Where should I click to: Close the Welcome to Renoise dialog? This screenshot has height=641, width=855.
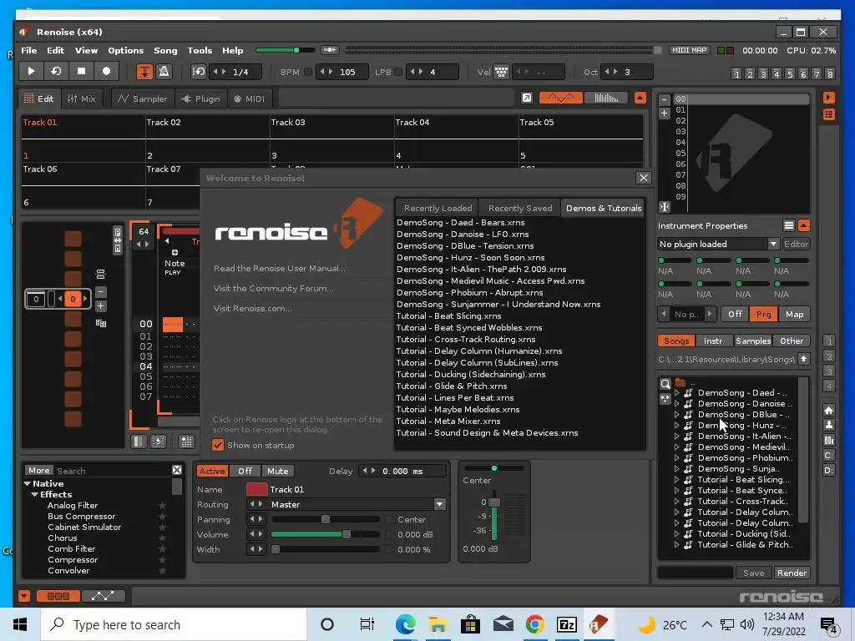click(644, 178)
